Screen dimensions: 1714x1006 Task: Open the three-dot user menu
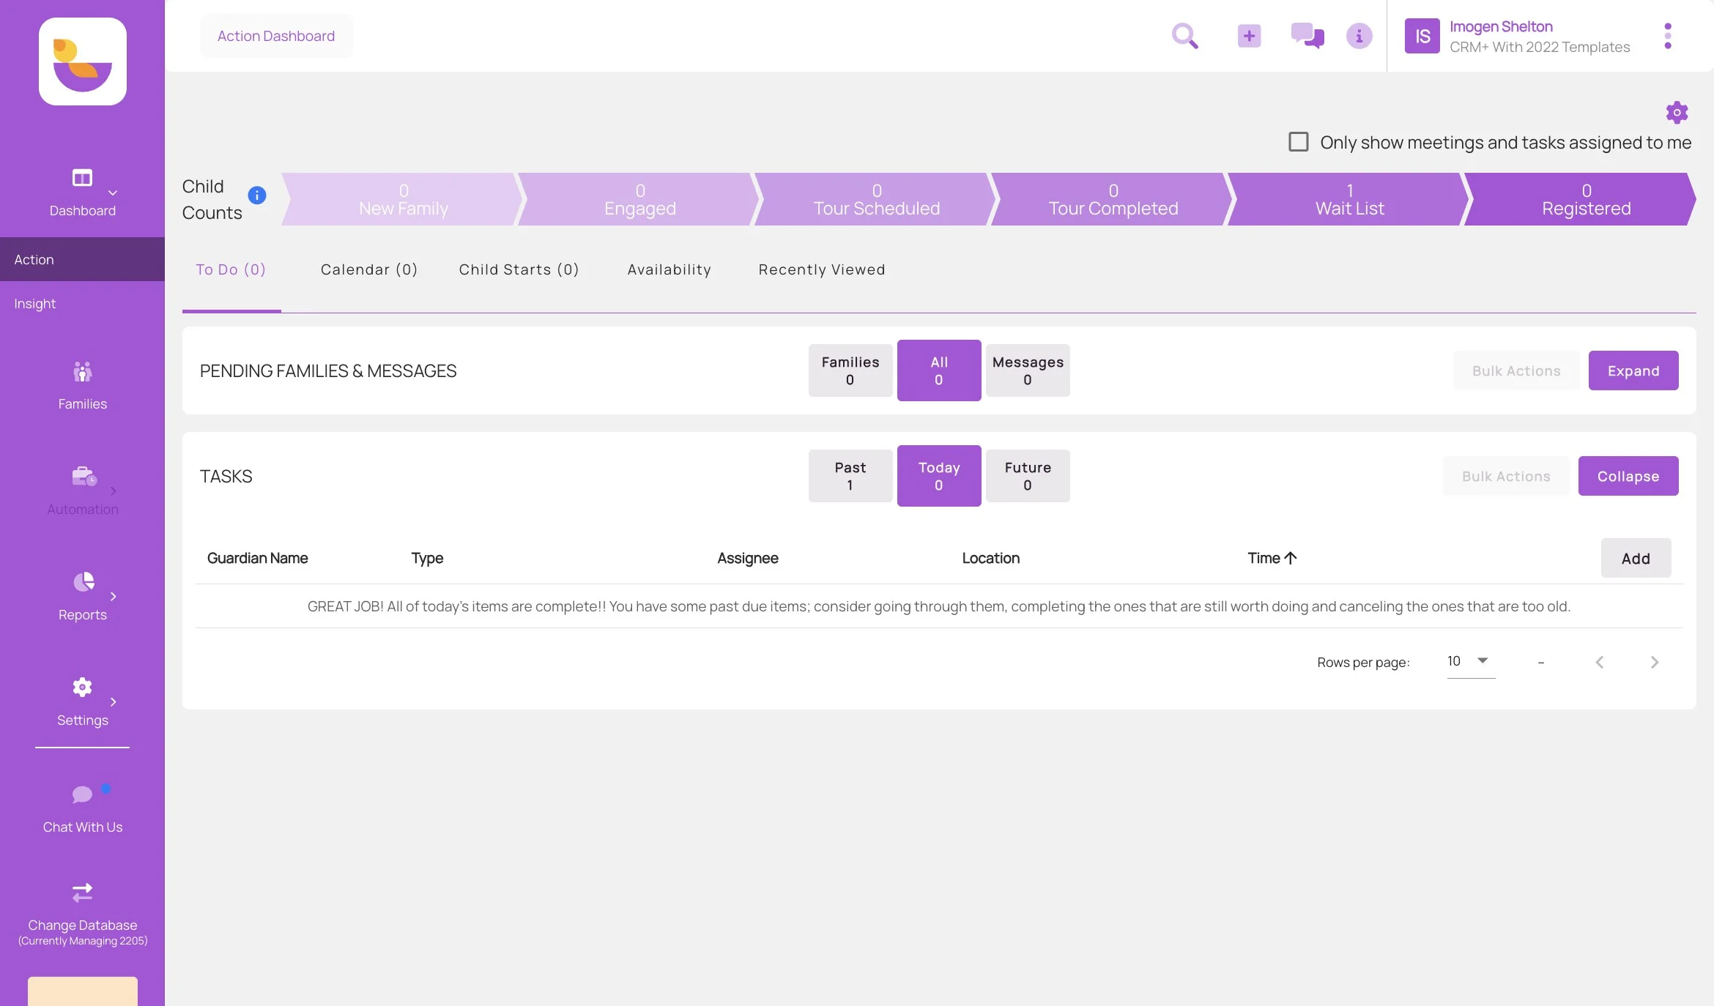(x=1668, y=36)
